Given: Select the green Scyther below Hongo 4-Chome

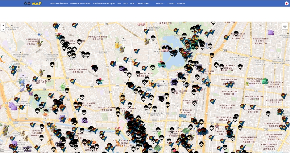Looking at the screenshot, I should point(63,86).
